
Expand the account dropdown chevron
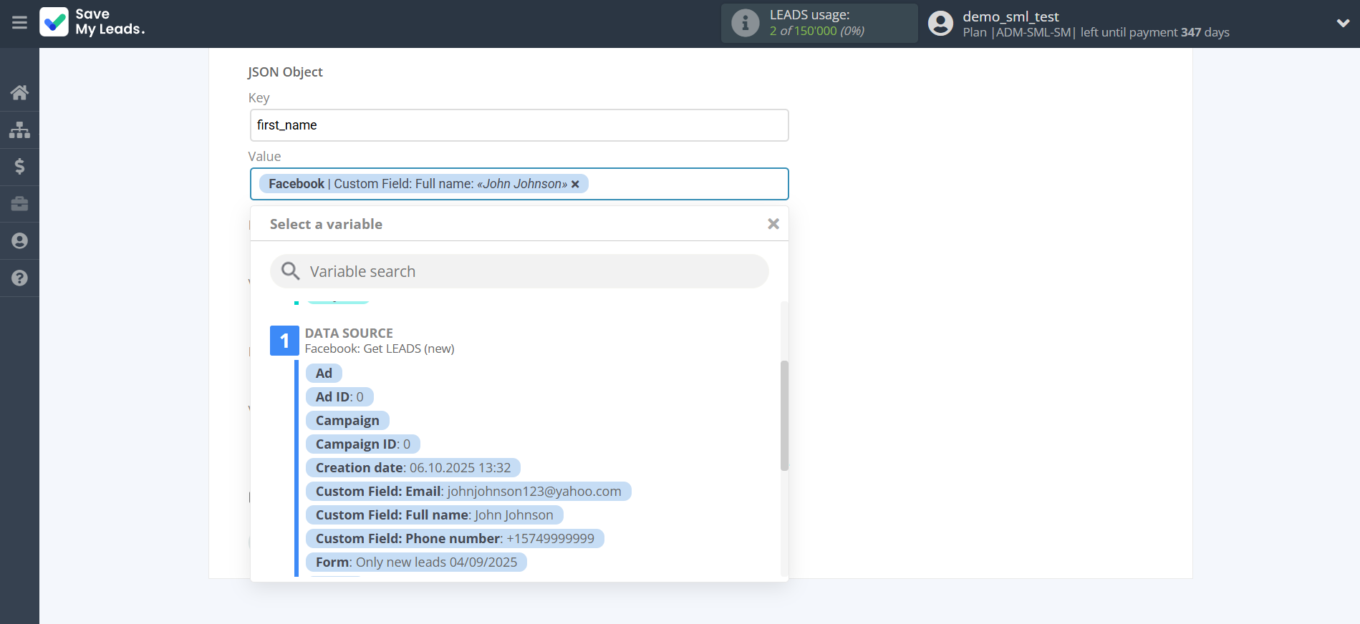coord(1343,23)
